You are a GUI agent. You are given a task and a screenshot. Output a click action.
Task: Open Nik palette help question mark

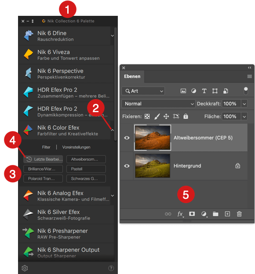coord(111,268)
